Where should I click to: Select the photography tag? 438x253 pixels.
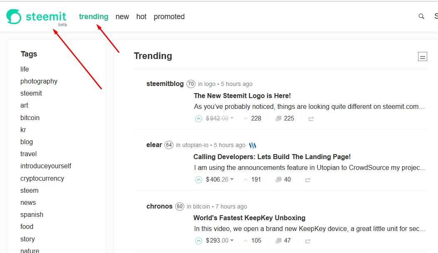coord(39,81)
